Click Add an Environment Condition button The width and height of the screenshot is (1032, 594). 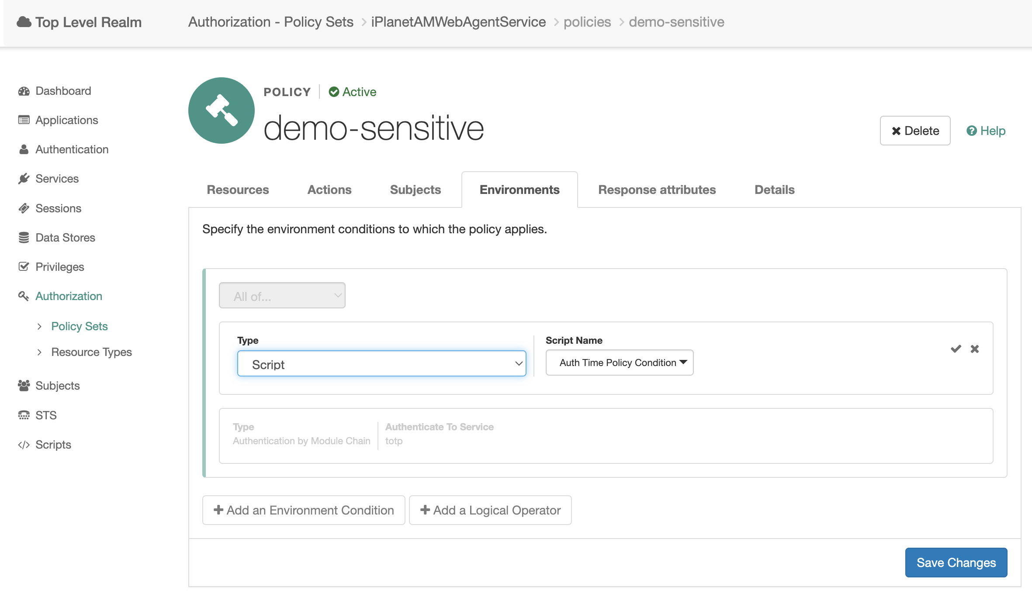304,510
